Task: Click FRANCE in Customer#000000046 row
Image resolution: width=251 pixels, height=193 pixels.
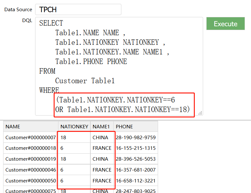Action: click(x=102, y=170)
